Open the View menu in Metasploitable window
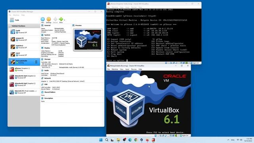The image size is (254, 143). [x=121, y=69]
